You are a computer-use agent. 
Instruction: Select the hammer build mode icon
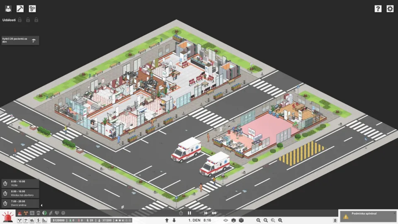(20, 8)
